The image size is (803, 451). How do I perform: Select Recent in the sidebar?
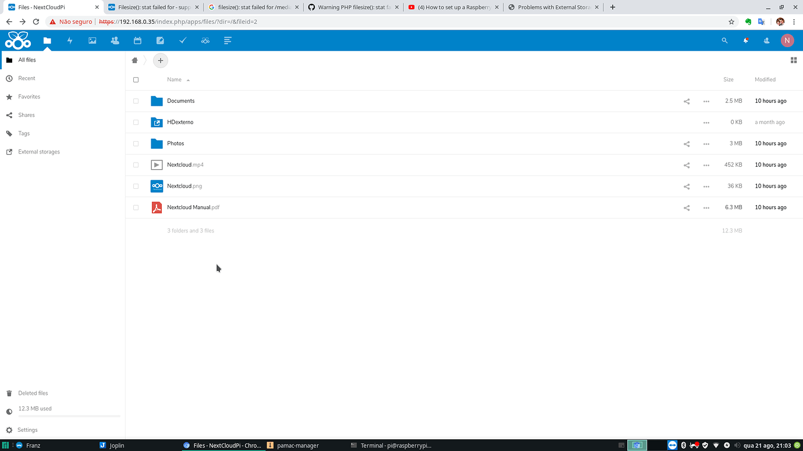(27, 78)
